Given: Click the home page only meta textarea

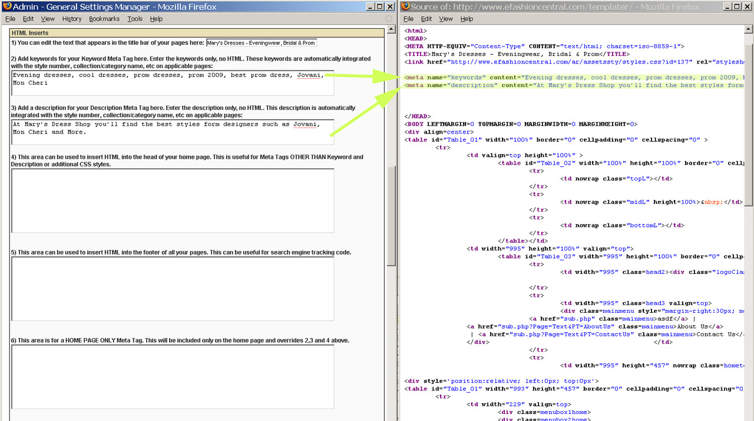Looking at the screenshot, I should [x=173, y=377].
